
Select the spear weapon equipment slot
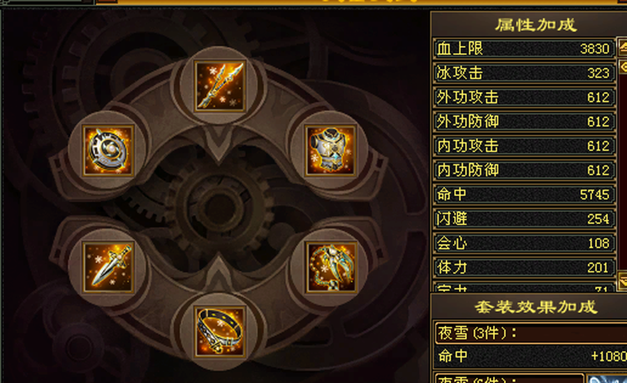coord(219,86)
